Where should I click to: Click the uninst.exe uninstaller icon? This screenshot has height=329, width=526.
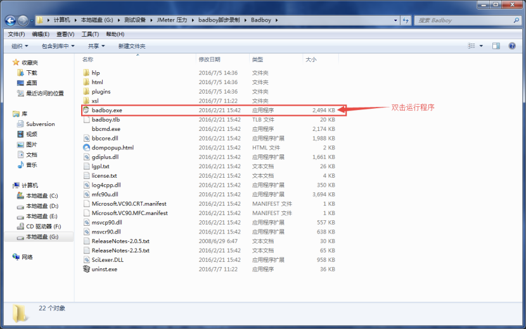pos(86,269)
